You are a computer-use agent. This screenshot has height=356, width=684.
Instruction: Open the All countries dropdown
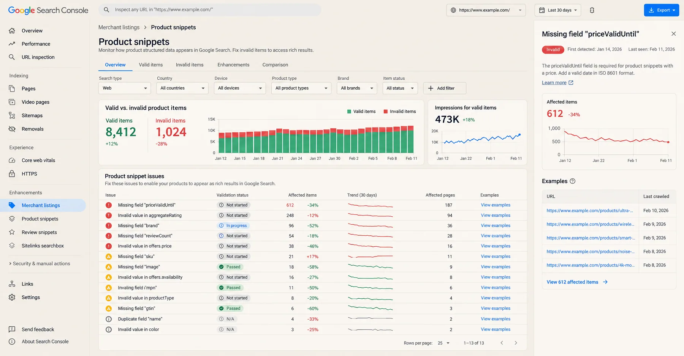[182, 88]
